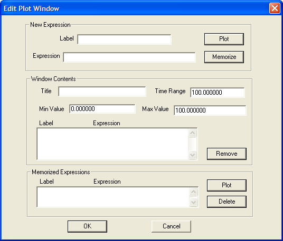The image size is (283, 241).
Task: Select the Max Value field
Action: (x=210, y=111)
